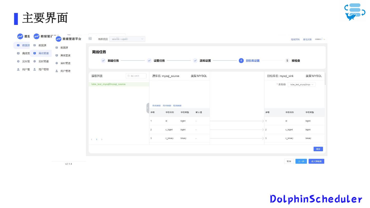370x208 pixels.
Task: Click the 取消 button
Action: tap(289, 161)
